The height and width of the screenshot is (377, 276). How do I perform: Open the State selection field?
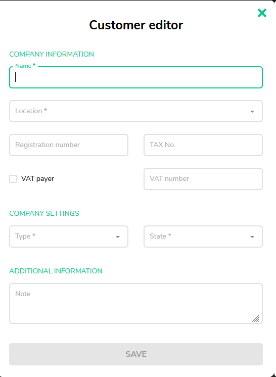point(203,237)
